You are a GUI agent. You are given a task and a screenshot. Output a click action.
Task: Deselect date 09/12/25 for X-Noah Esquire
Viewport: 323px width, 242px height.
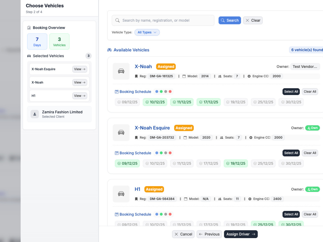tap(127, 163)
